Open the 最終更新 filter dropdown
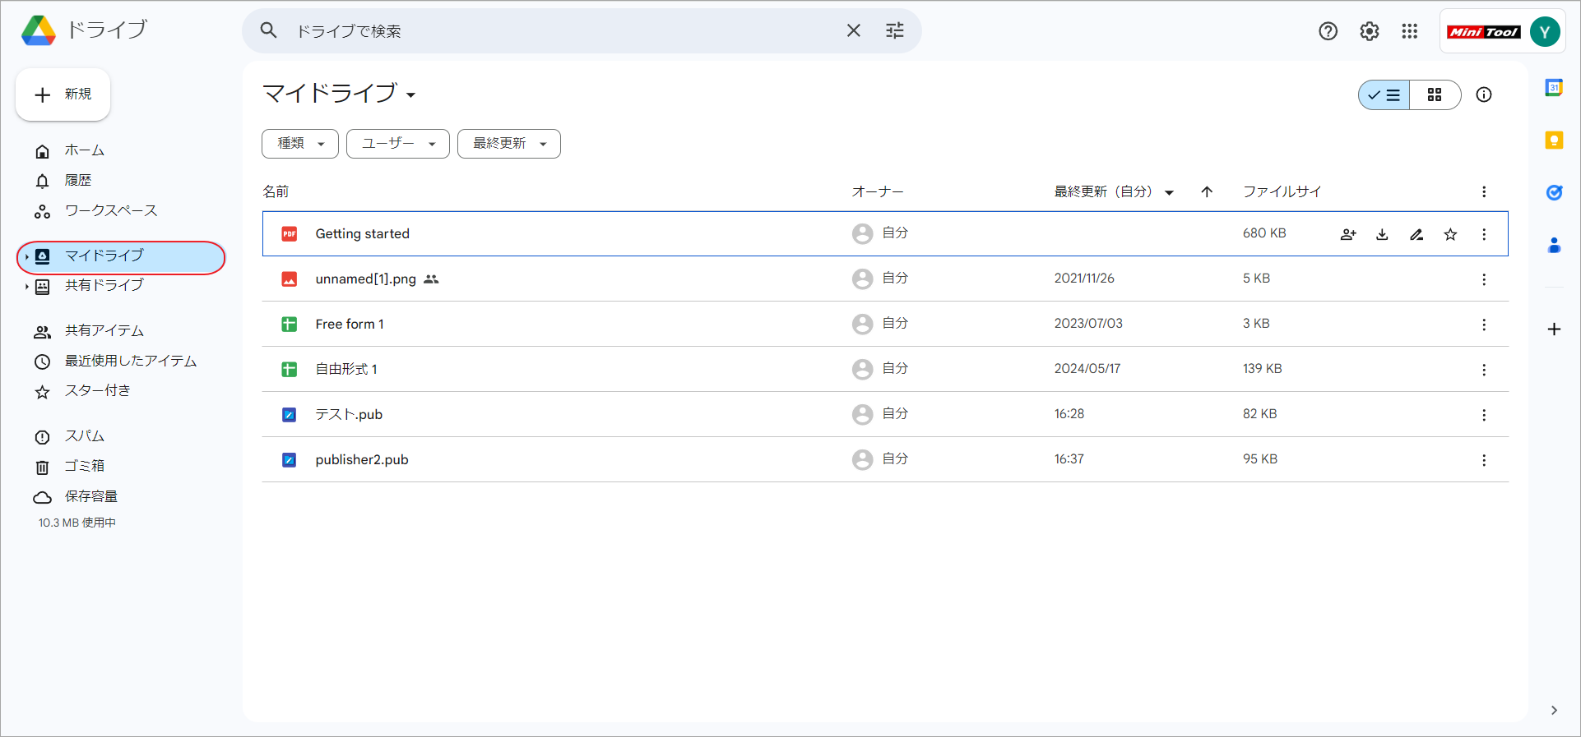This screenshot has height=737, width=1581. click(x=509, y=144)
